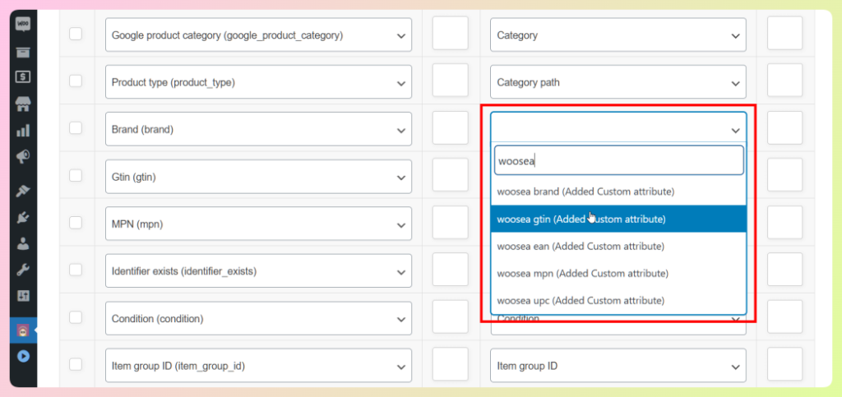Click prefix box in Brand row
The width and height of the screenshot is (842, 397).
(450, 127)
